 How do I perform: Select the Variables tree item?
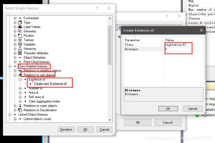tap(29, 44)
